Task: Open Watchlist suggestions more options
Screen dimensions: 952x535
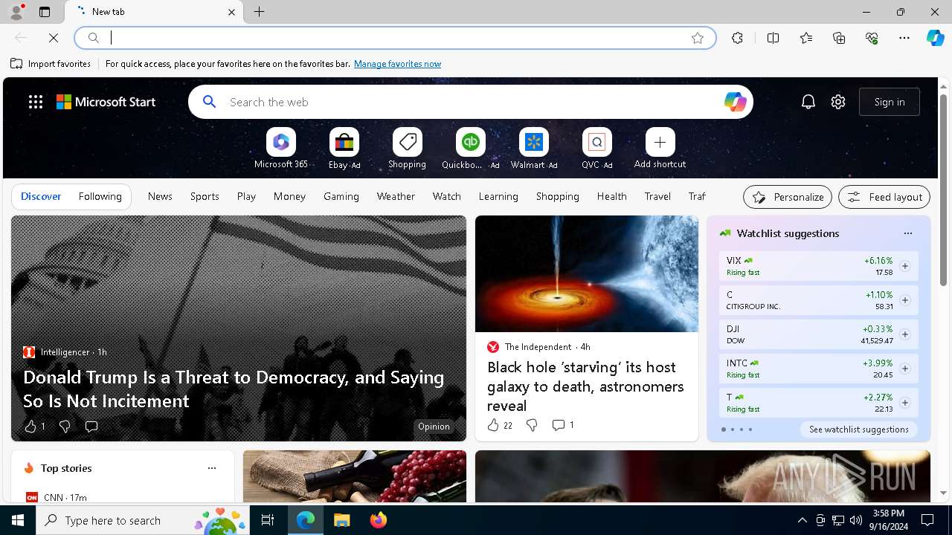Action: click(x=907, y=233)
